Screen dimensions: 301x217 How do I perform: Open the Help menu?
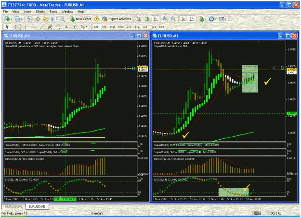click(81, 12)
